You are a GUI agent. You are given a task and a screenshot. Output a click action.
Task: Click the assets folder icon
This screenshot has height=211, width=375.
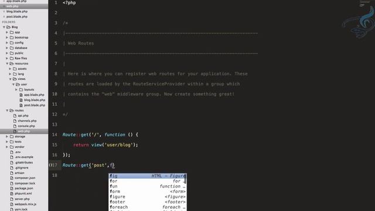pyautogui.click(x=15, y=69)
